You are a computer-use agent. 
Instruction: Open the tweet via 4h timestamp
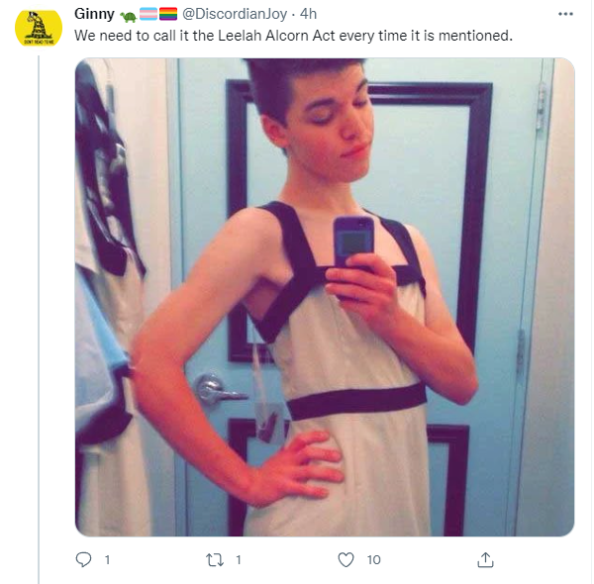click(x=308, y=14)
